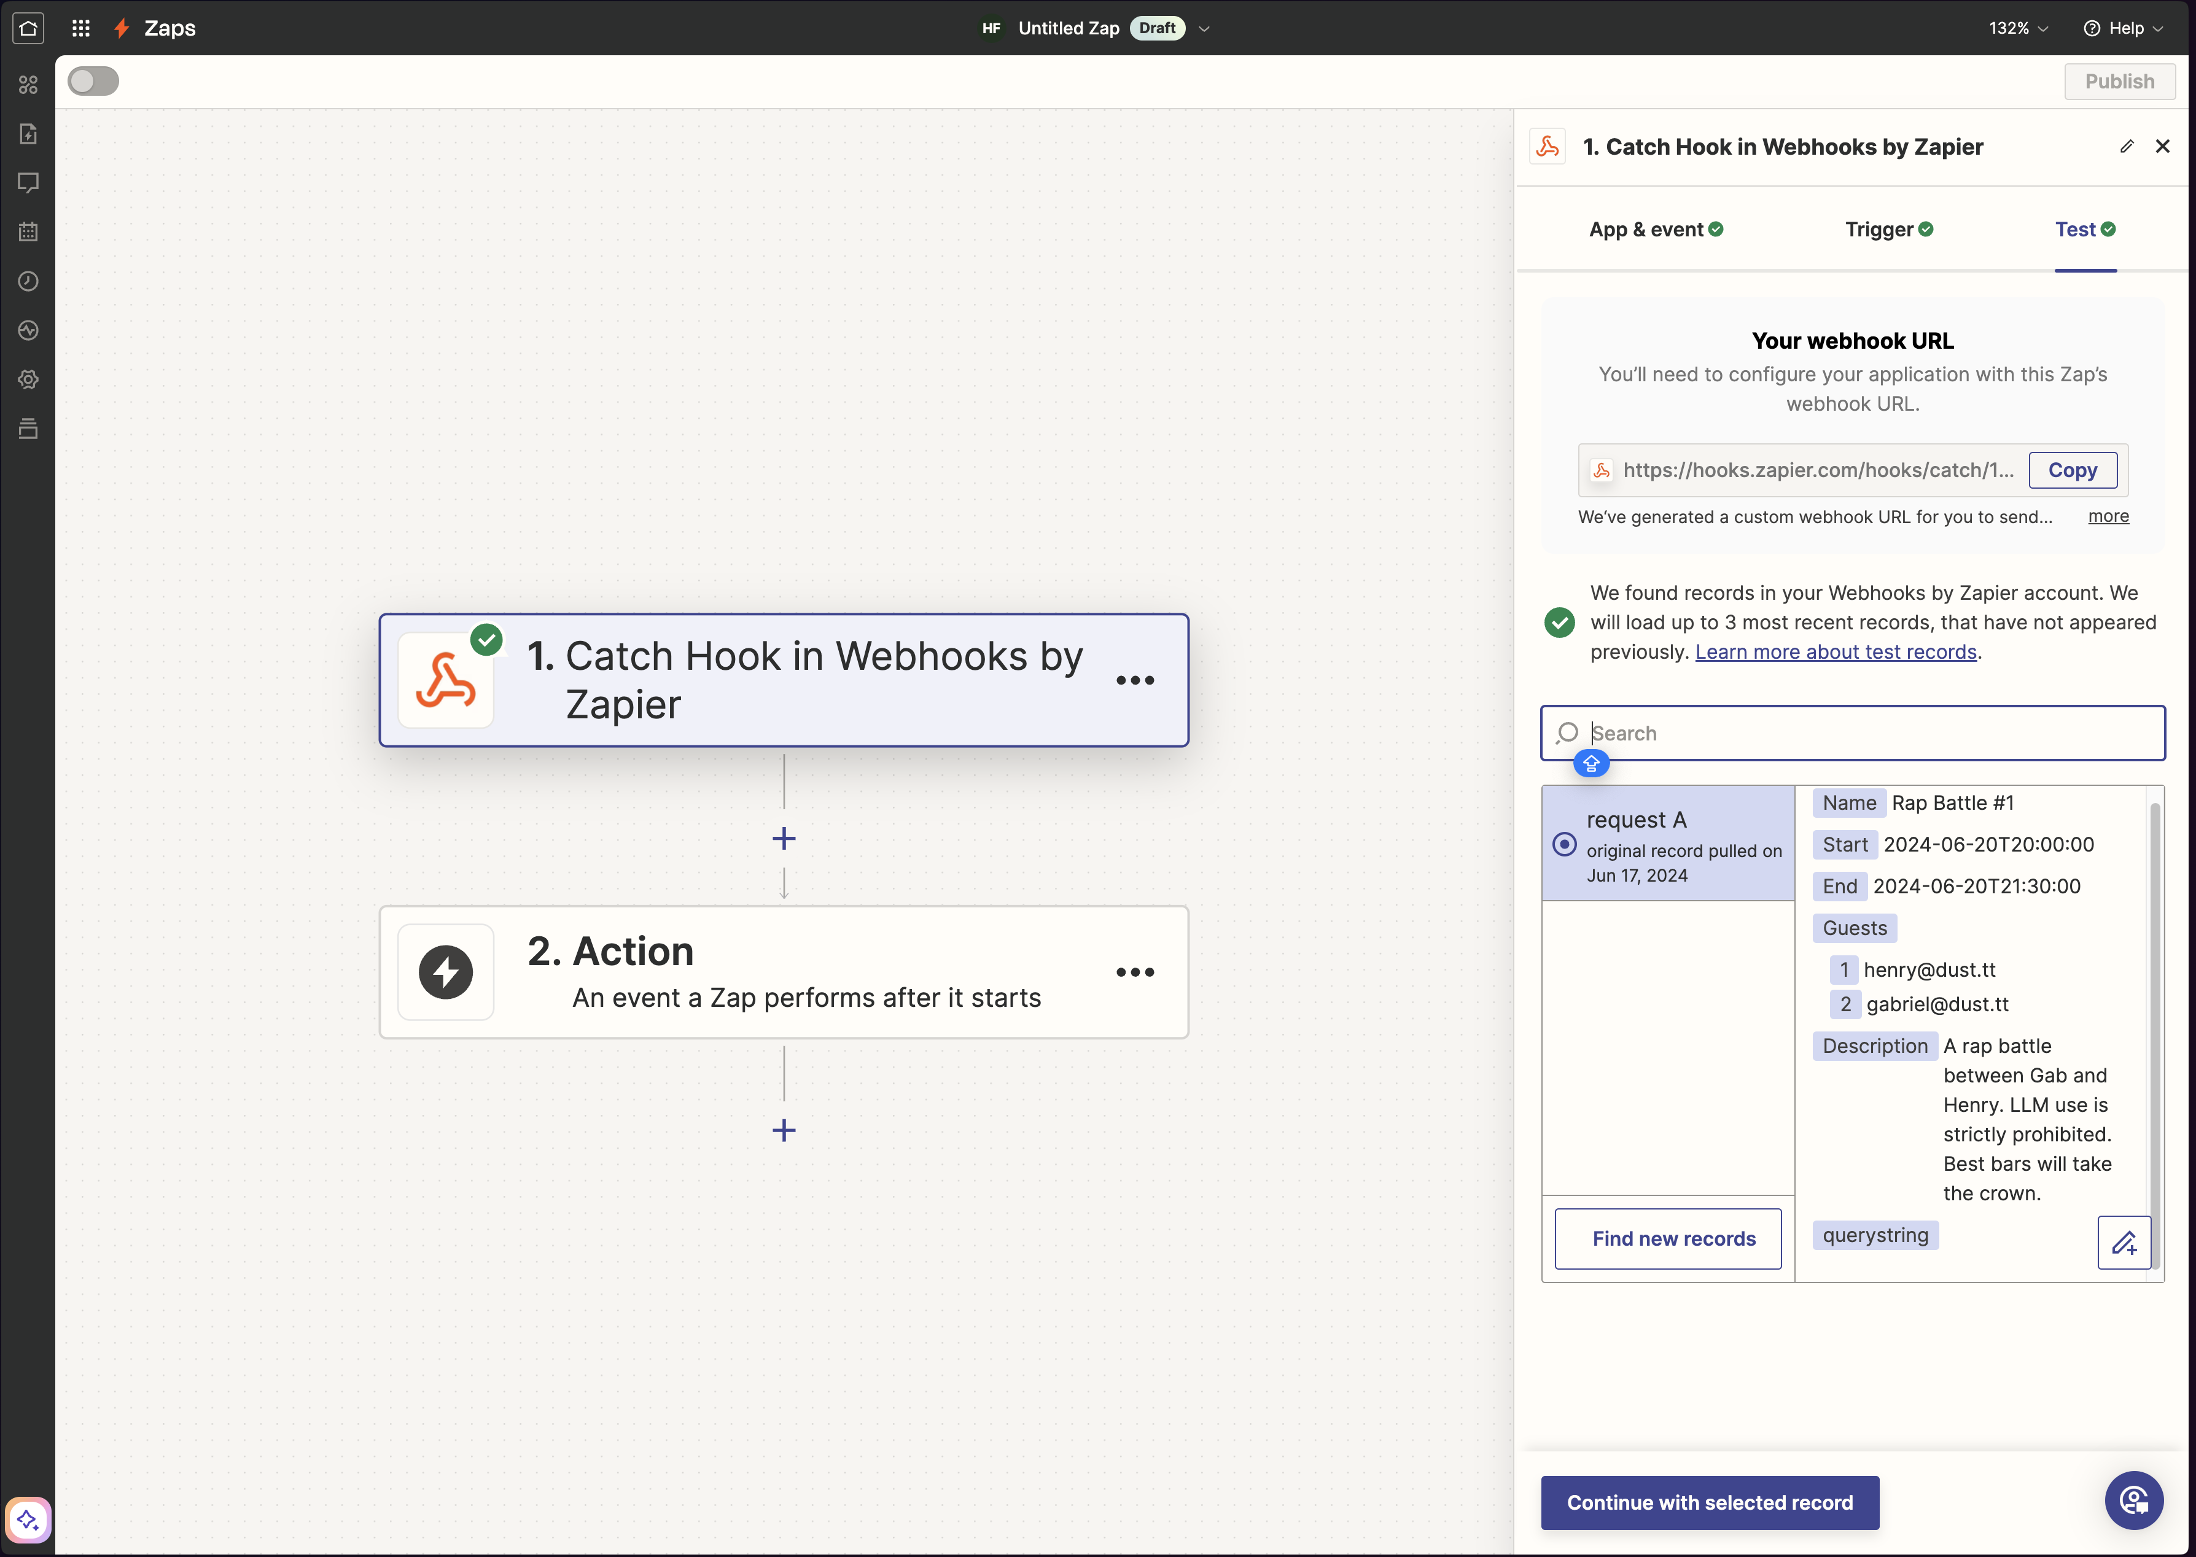This screenshot has width=2196, height=1557.
Task: Click the 2024-06-20T21:30:00 end value
Action: [x=1976, y=887]
